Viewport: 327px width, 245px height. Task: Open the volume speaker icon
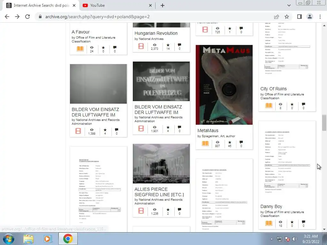point(295,239)
